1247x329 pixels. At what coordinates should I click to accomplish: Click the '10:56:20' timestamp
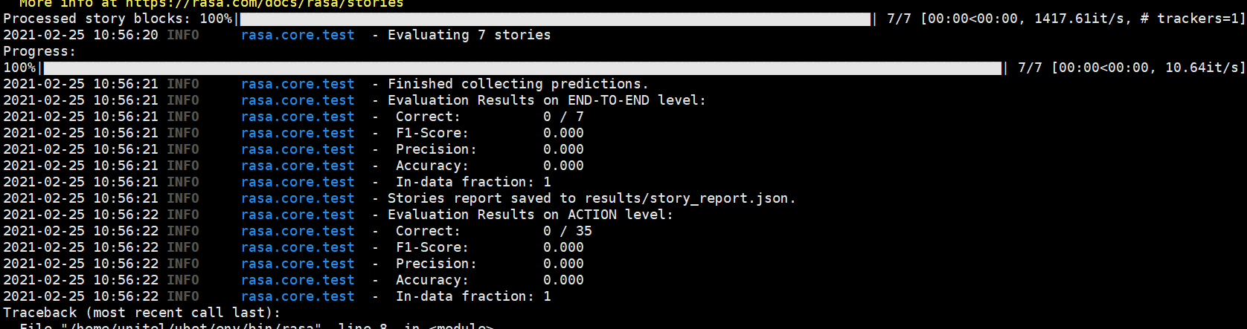pyautogui.click(x=126, y=35)
